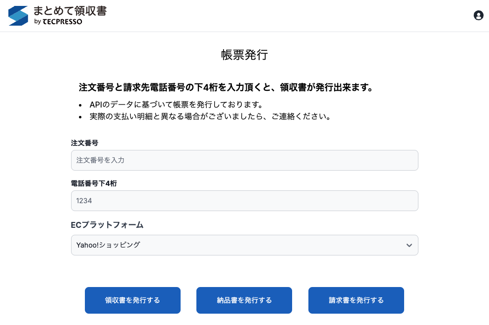This screenshot has height=325, width=489.
Task: Click the blue まとめて領収書 logo icon
Action: pyautogui.click(x=18, y=16)
